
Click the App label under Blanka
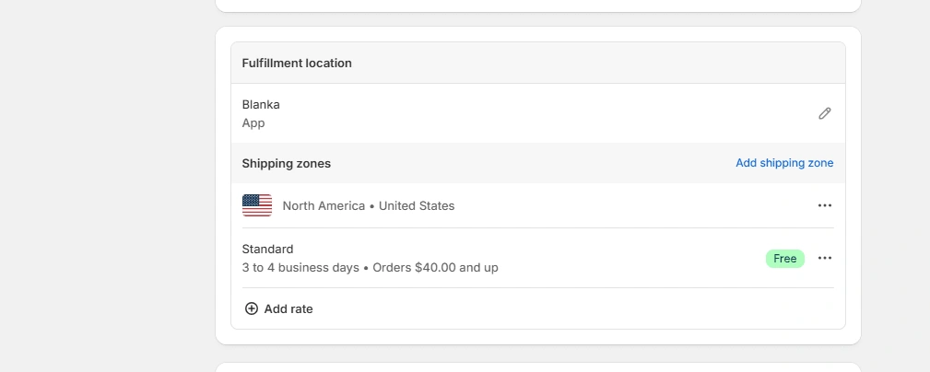[x=253, y=122]
